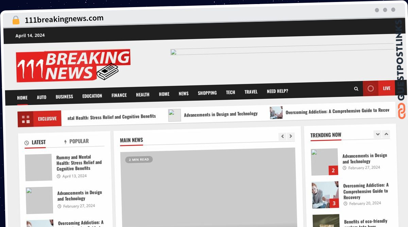This screenshot has width=408, height=227.
Task: Click the red circle Live icon
Action: 371,88
